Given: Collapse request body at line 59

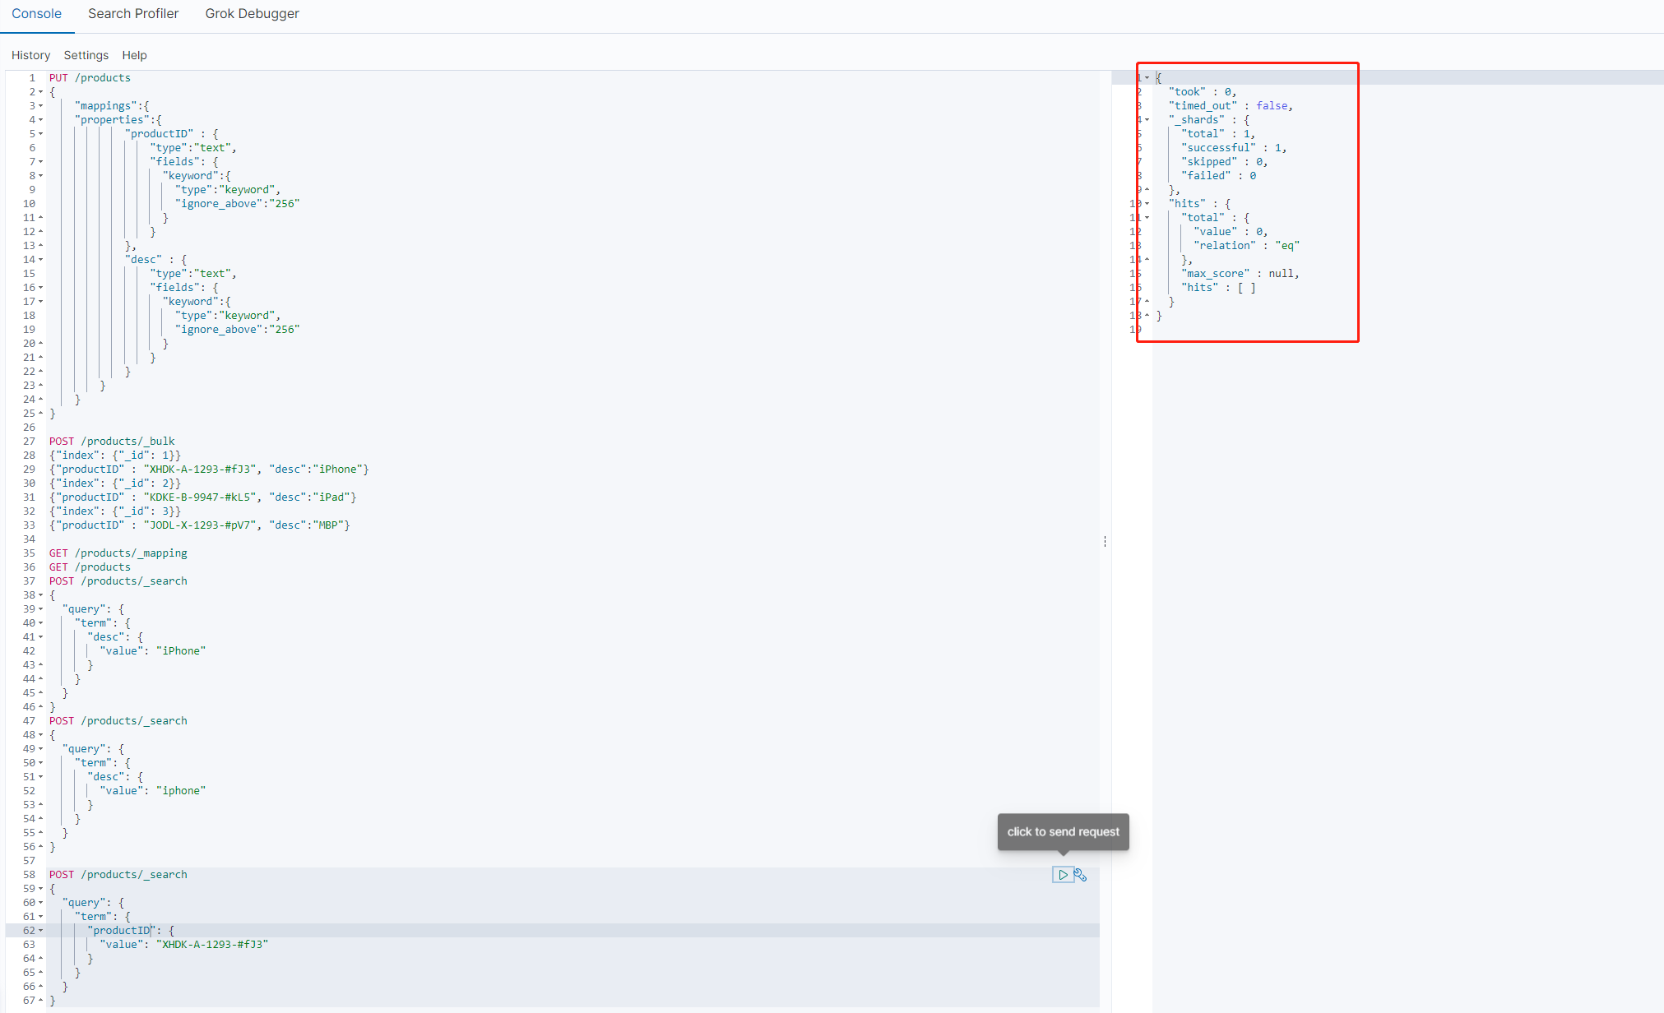Looking at the screenshot, I should point(41,889).
